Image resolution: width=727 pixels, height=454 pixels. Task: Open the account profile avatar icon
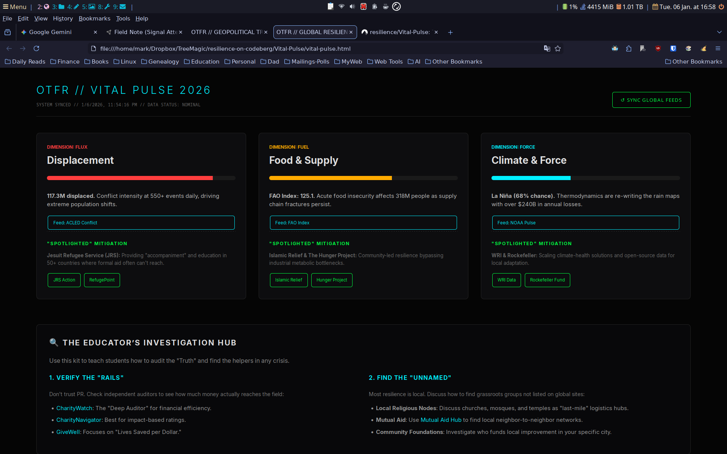615,48
